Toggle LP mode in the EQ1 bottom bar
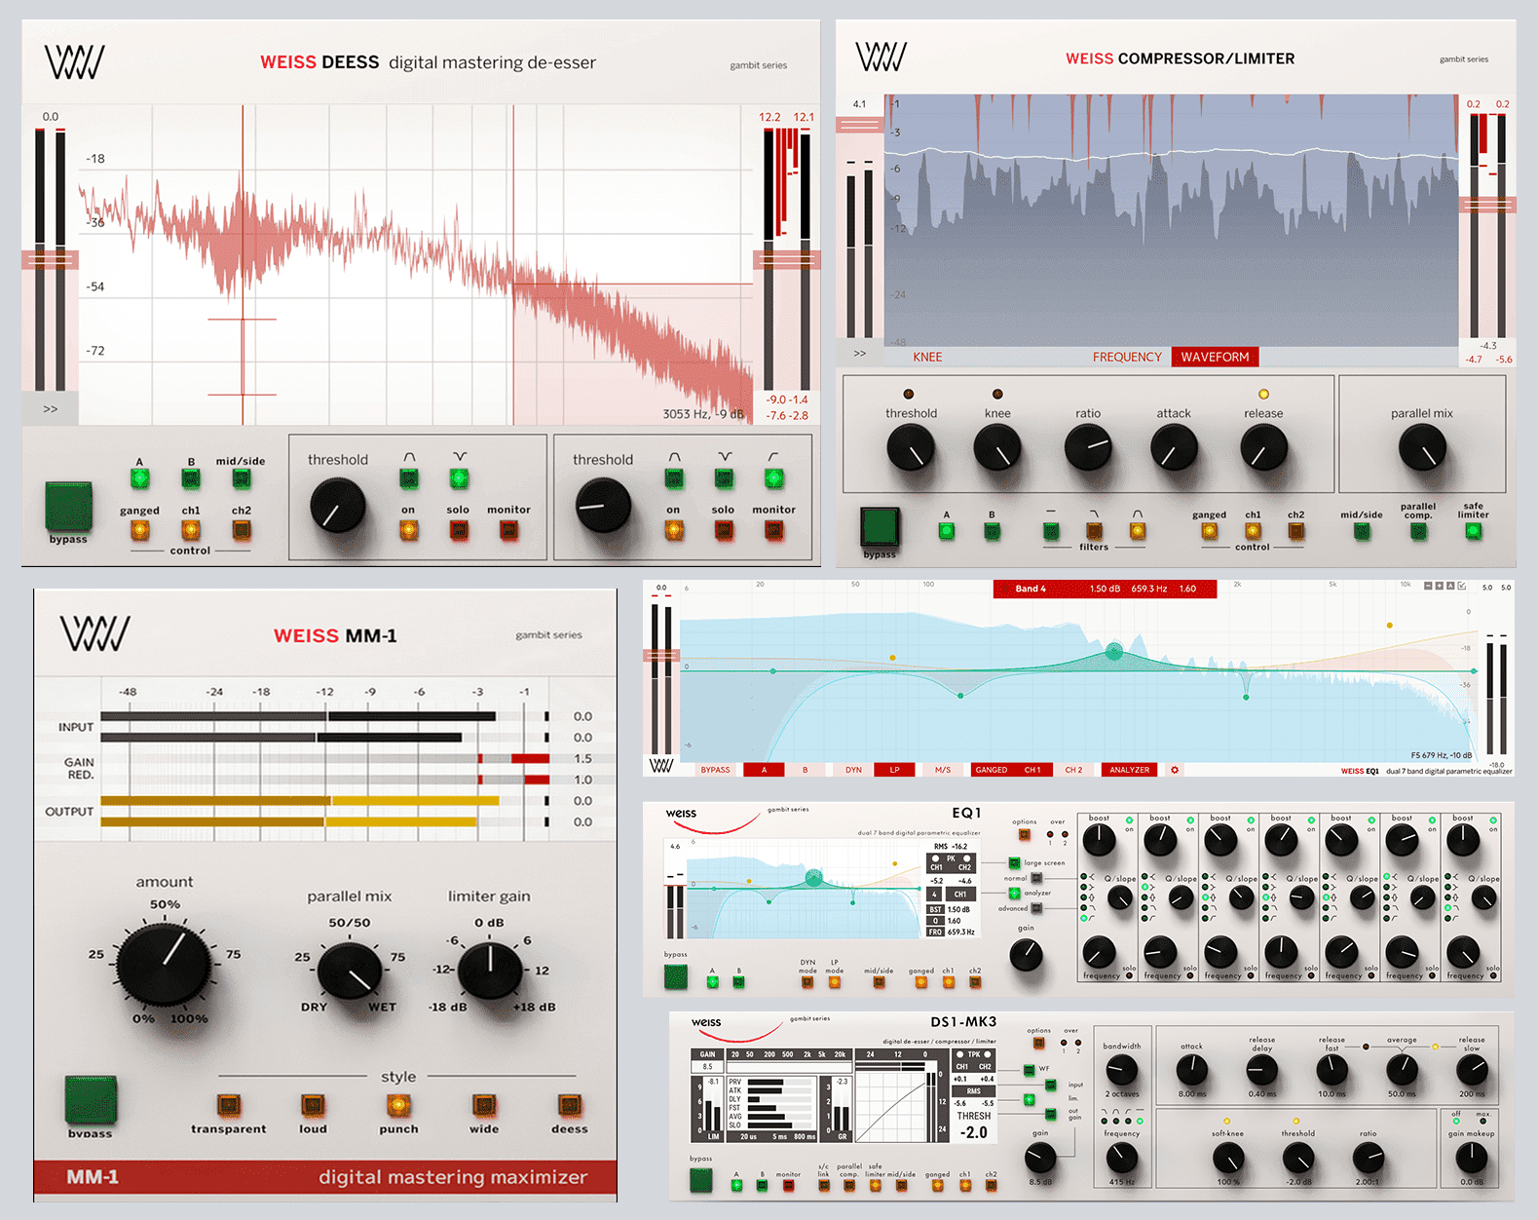Screen dimensions: 1538x1220 [894, 770]
